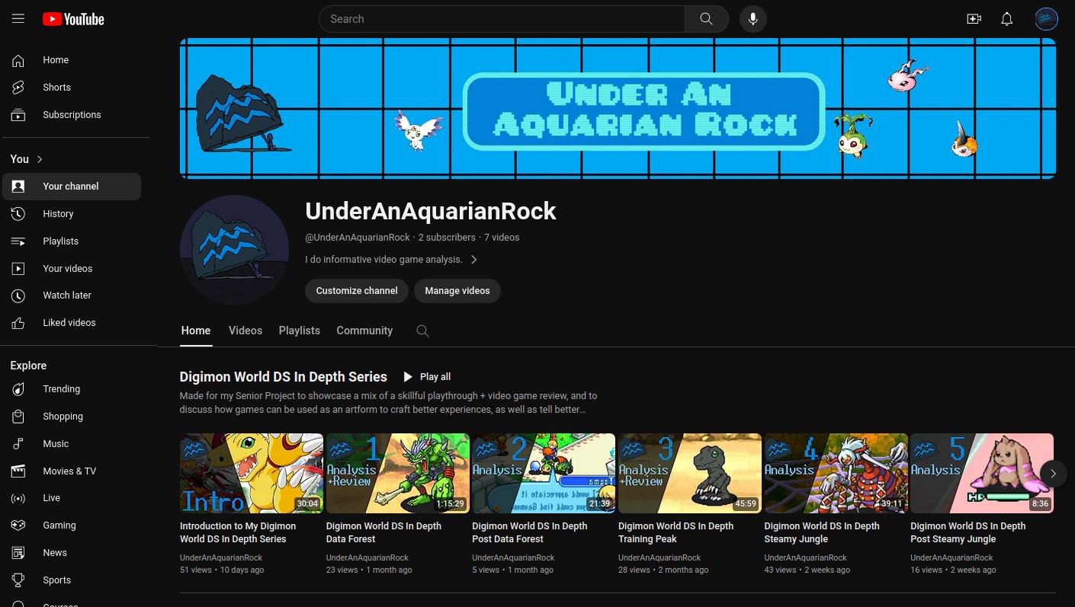Click the Explore section heading
Image resolution: width=1075 pixels, height=607 pixels.
(28, 366)
